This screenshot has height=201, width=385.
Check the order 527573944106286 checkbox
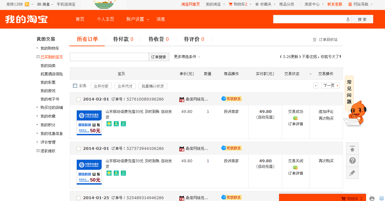[79, 149]
